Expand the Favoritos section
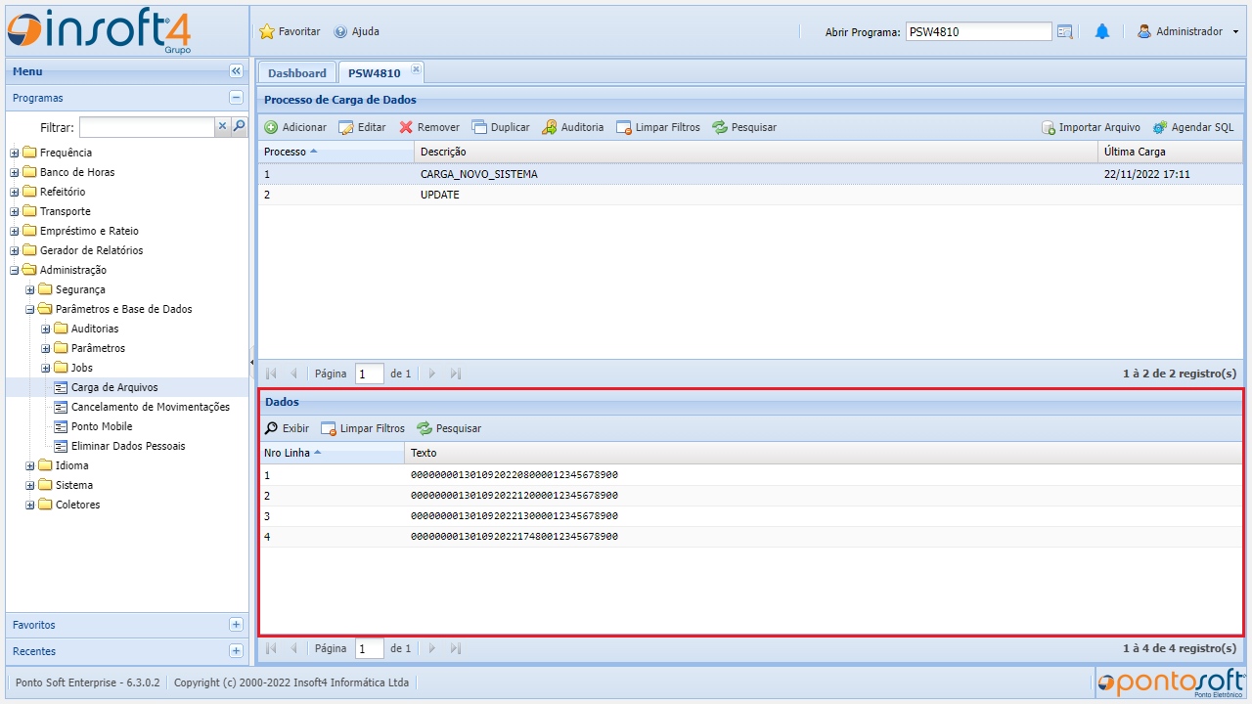The image size is (1252, 704). 236,625
